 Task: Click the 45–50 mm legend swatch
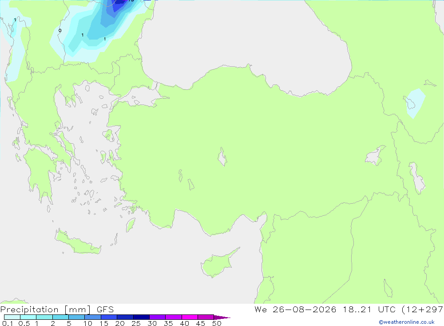tap(206, 317)
